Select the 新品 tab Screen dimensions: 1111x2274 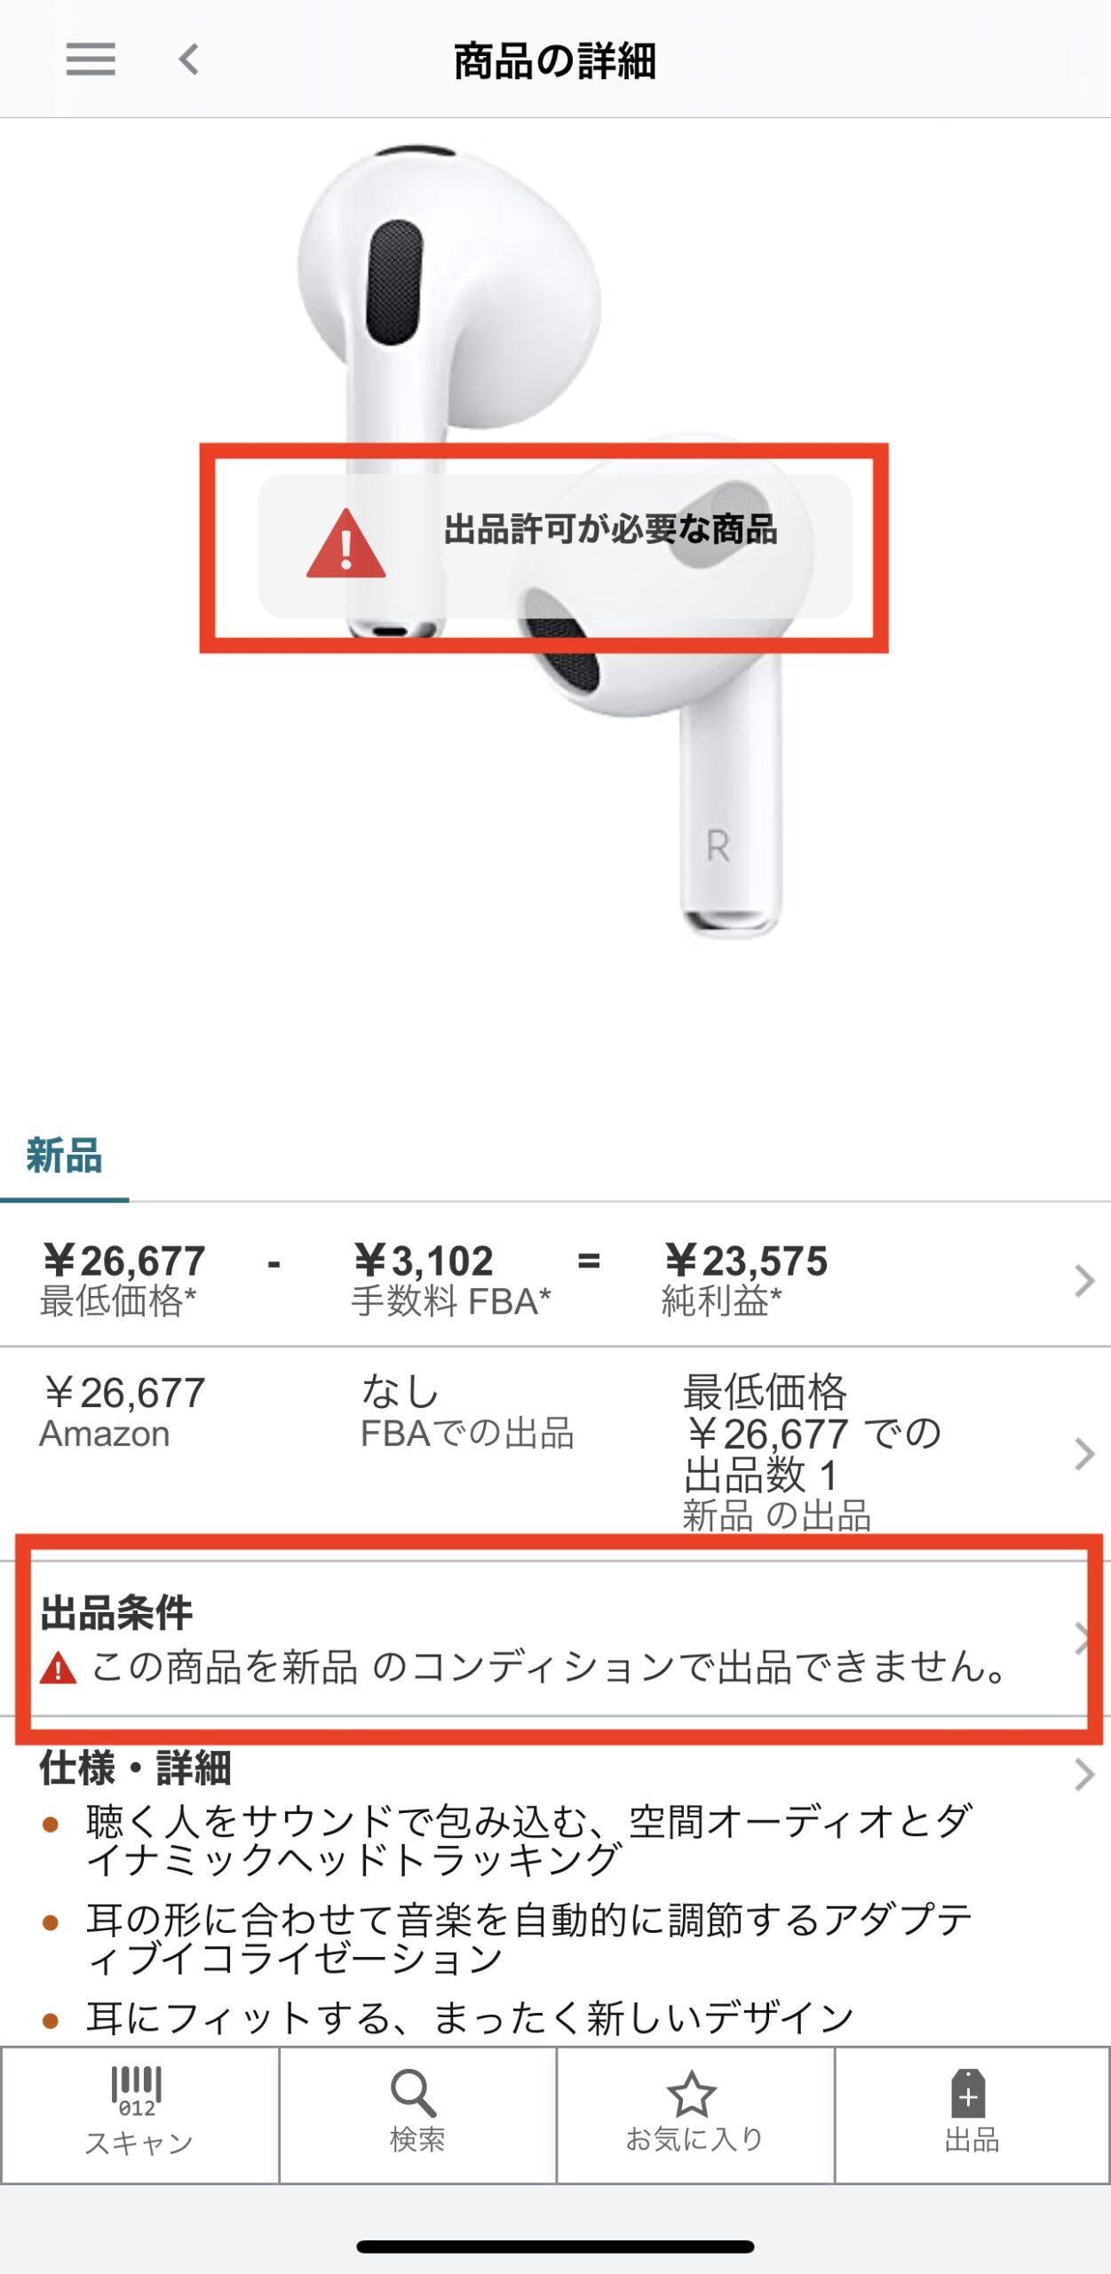point(64,1157)
